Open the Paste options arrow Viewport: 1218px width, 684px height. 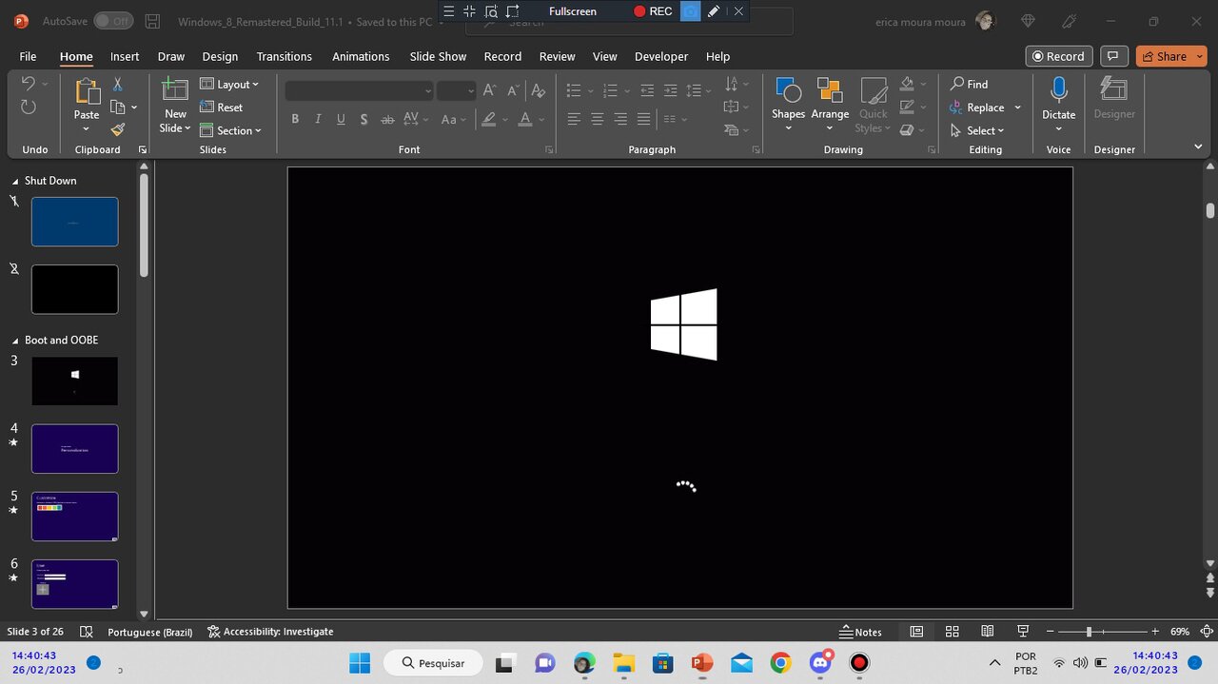click(87, 128)
